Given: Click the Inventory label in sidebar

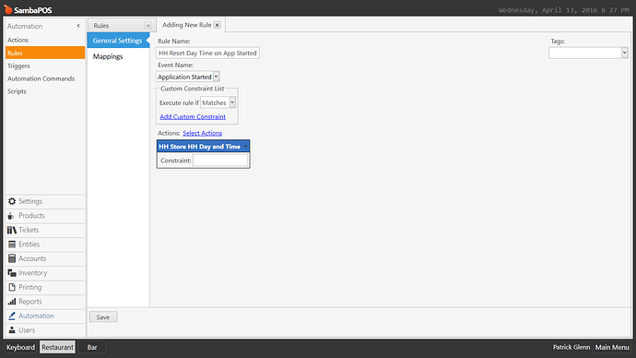Looking at the screenshot, I should [x=33, y=273].
